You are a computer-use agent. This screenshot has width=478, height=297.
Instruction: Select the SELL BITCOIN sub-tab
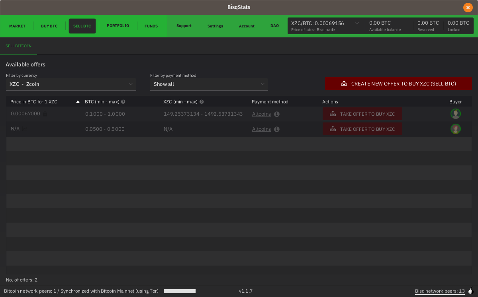[x=18, y=46]
